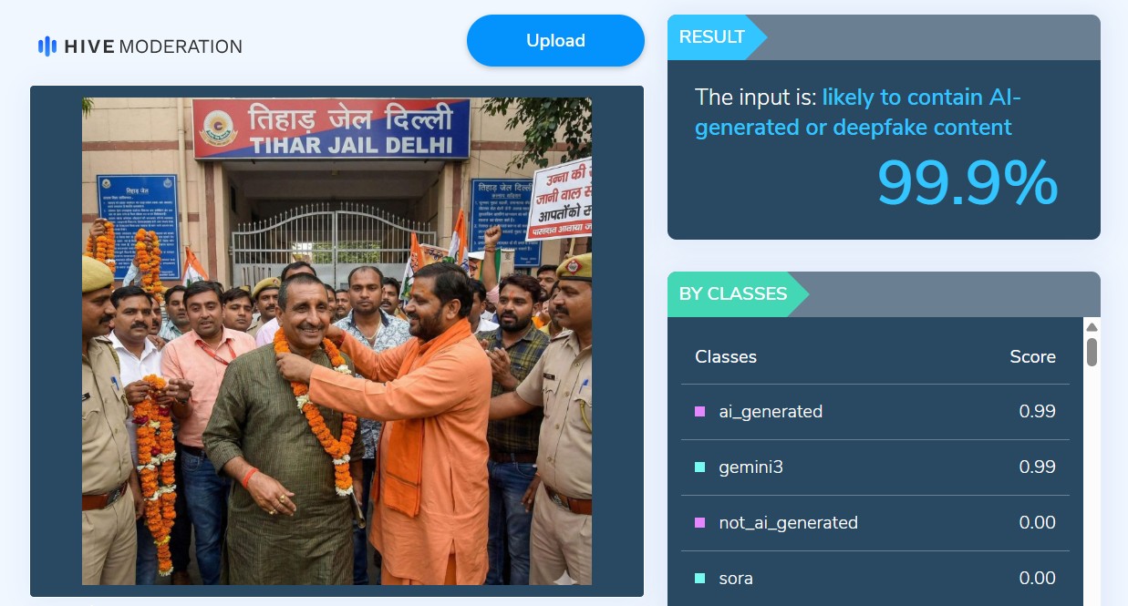
Task: Click the sora teal square marker
Action: pos(699,579)
